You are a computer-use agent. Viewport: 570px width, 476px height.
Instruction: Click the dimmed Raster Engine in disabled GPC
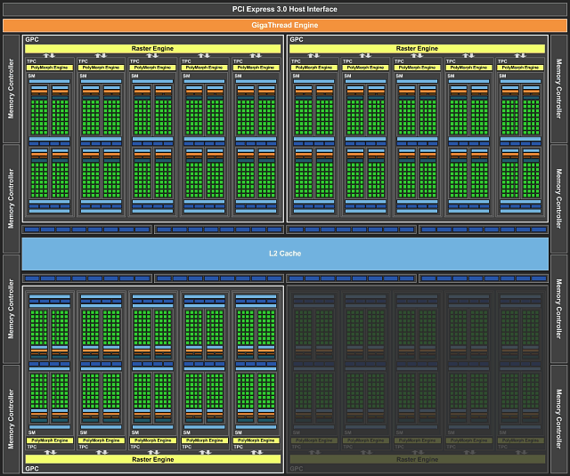click(x=417, y=459)
